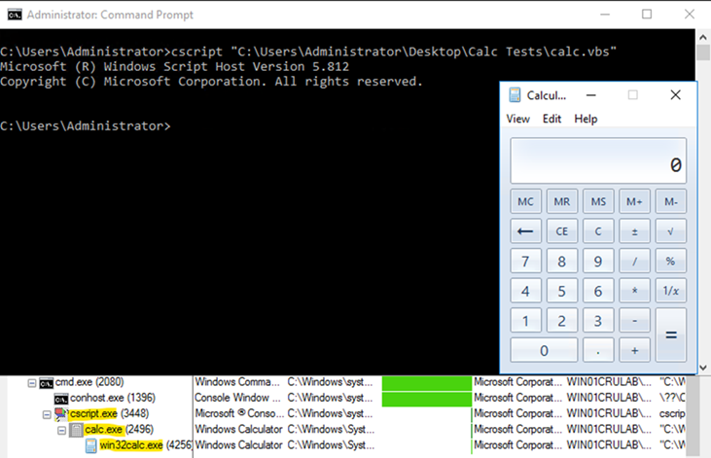Collapse the cscript.exe tree node
711x458 pixels.
point(46,414)
